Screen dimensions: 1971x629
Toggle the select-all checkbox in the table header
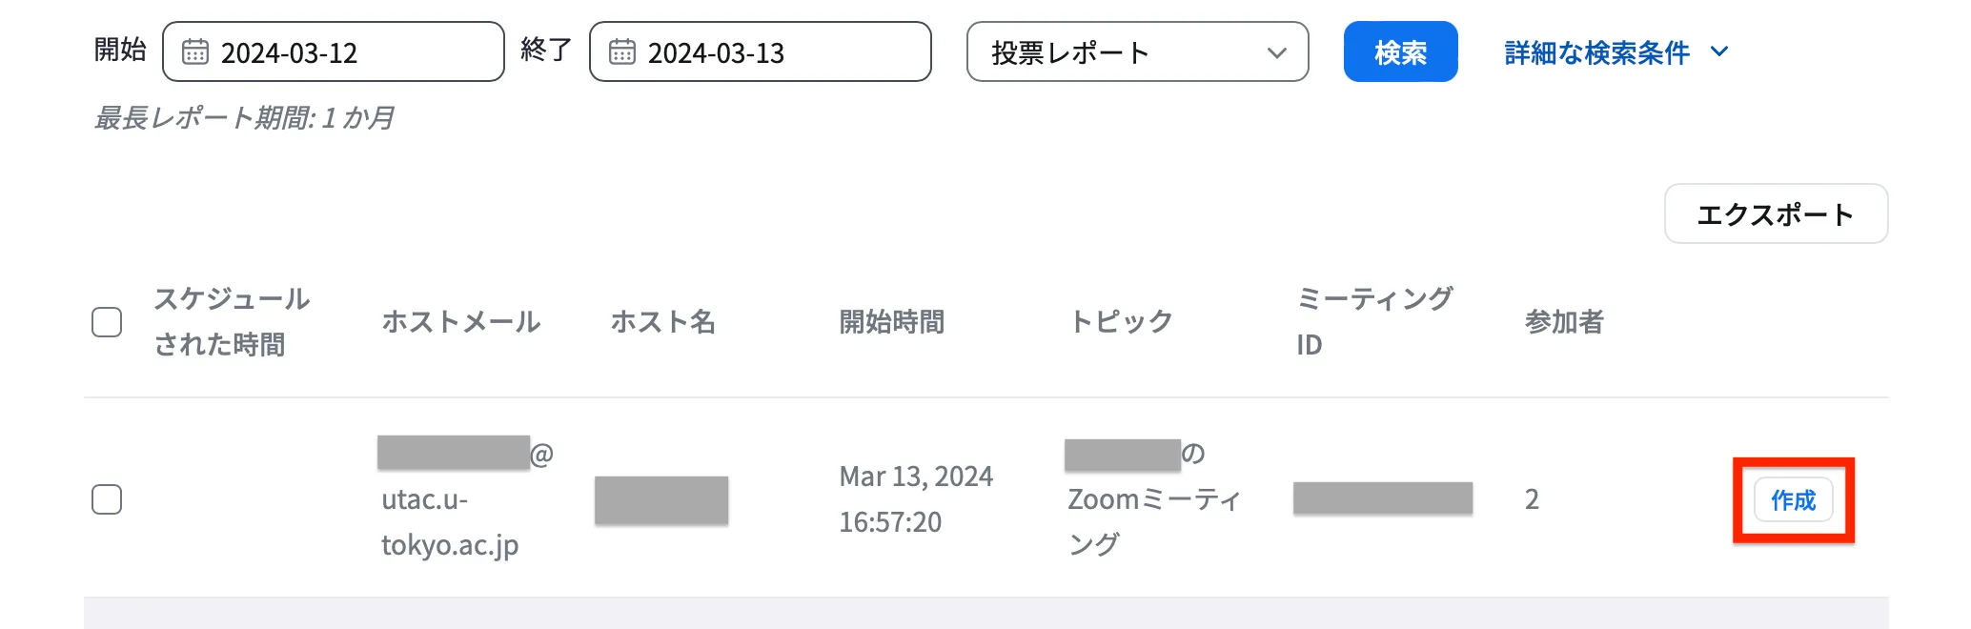click(107, 323)
